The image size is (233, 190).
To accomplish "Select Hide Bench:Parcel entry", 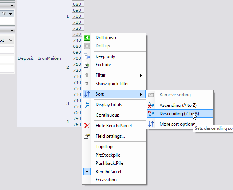I will (x=114, y=126).
